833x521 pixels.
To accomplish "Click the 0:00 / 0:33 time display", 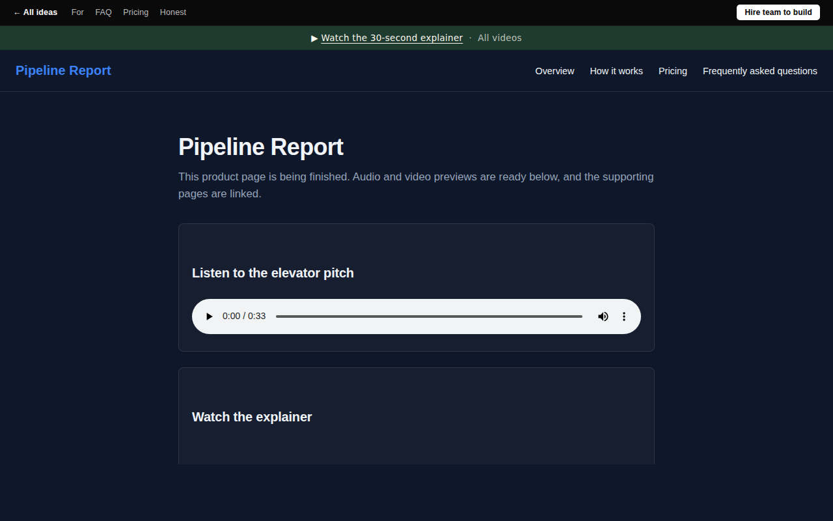I will (244, 317).
